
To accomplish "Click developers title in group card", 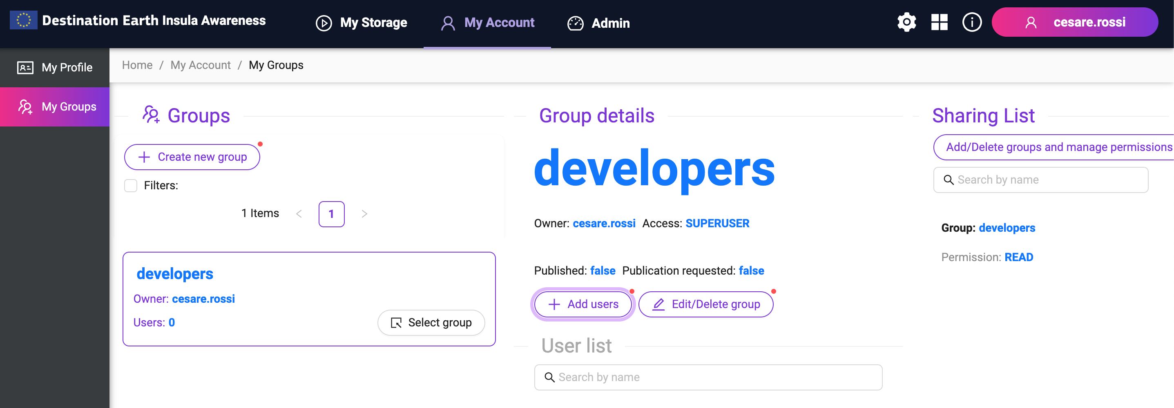I will click(x=175, y=274).
